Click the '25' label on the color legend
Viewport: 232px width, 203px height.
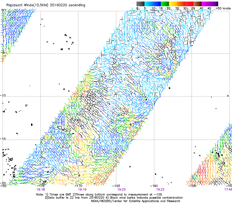coord(177,8)
